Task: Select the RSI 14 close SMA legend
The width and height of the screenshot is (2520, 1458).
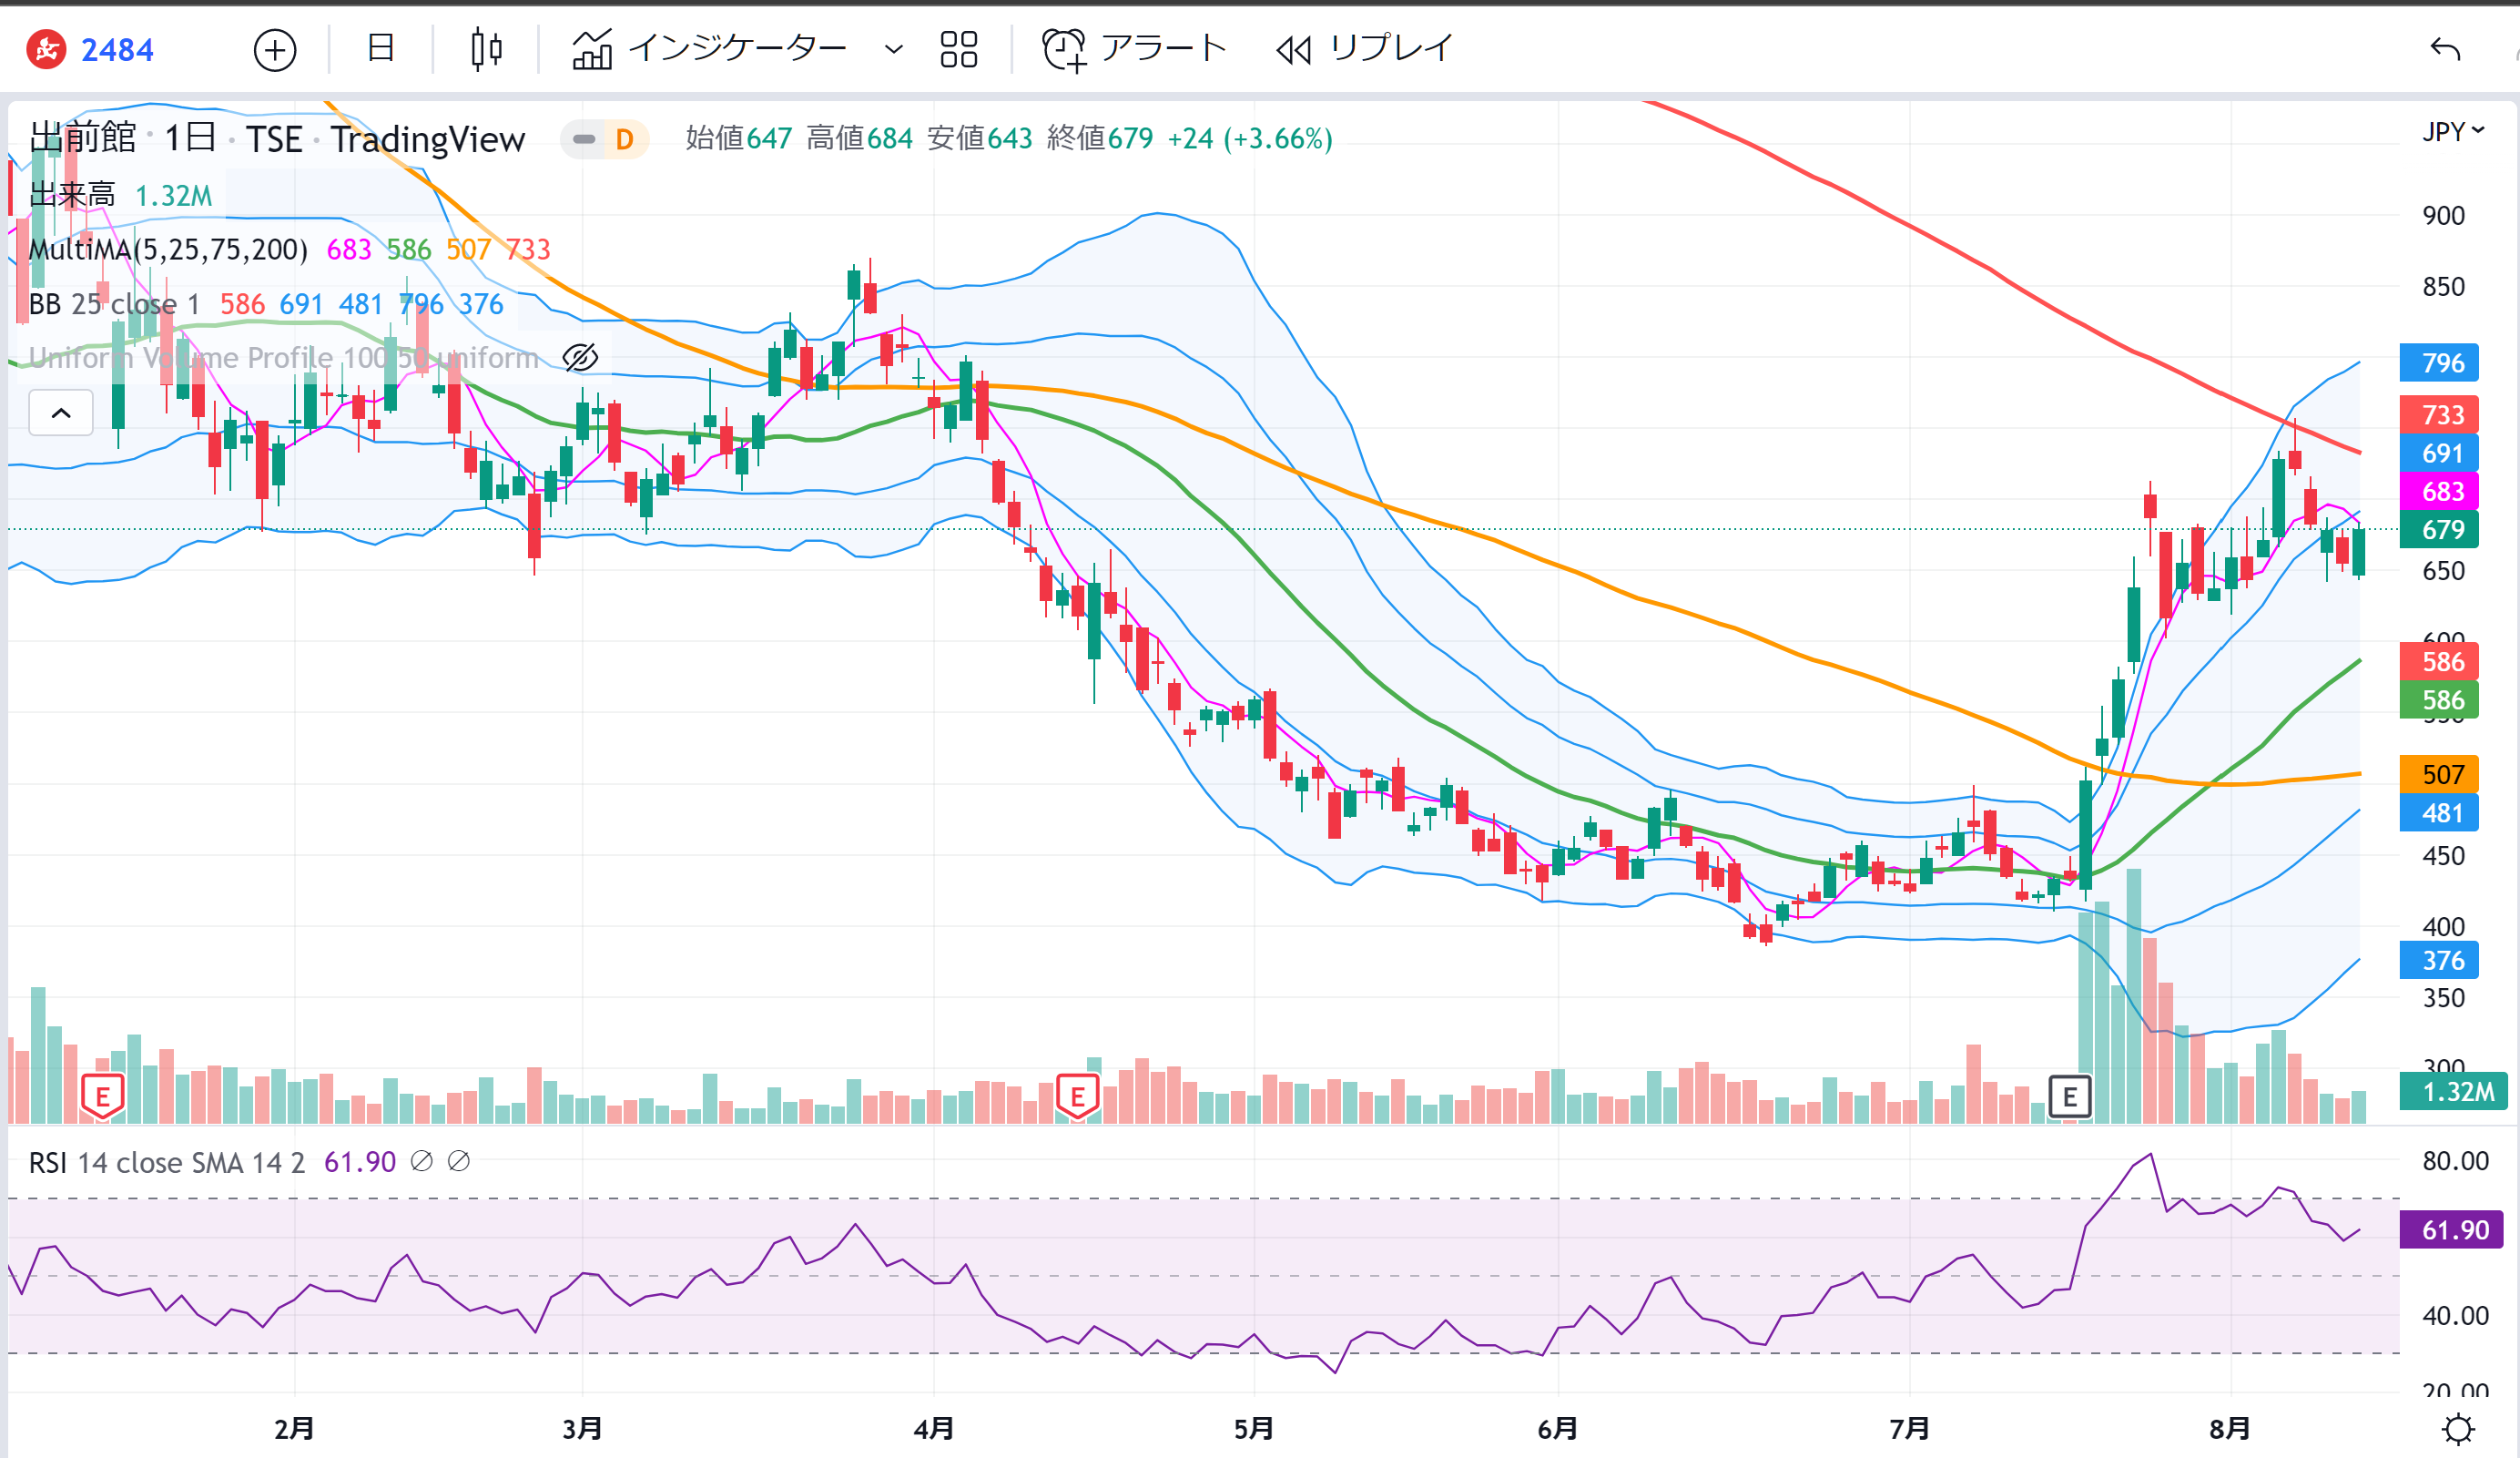Action: pos(167,1162)
